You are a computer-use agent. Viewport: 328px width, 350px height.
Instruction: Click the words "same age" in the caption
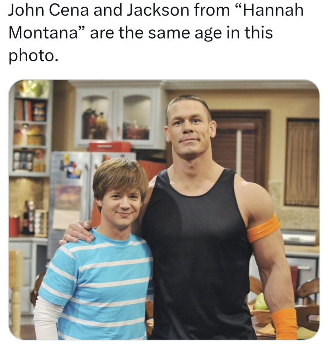coord(185,33)
